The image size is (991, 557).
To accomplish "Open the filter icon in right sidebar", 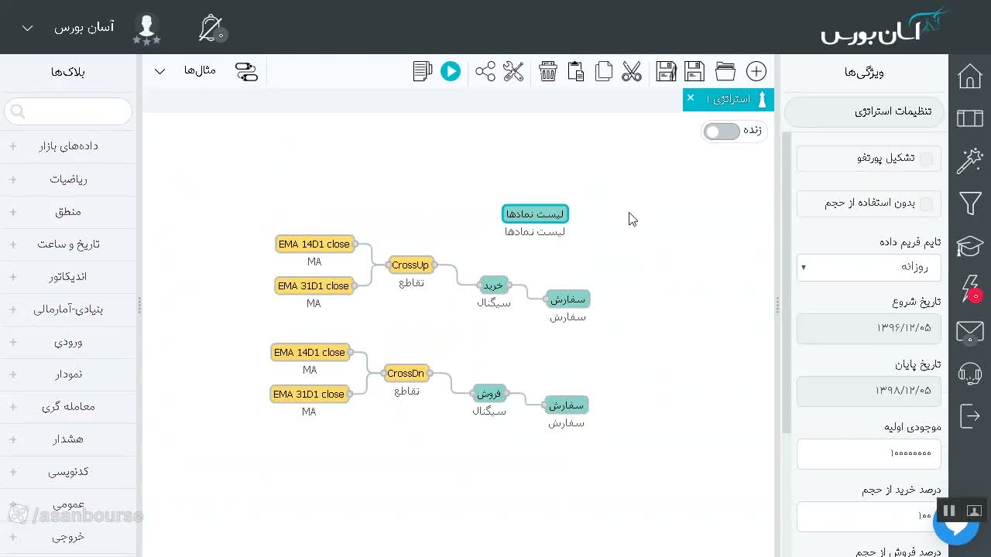I will (970, 203).
